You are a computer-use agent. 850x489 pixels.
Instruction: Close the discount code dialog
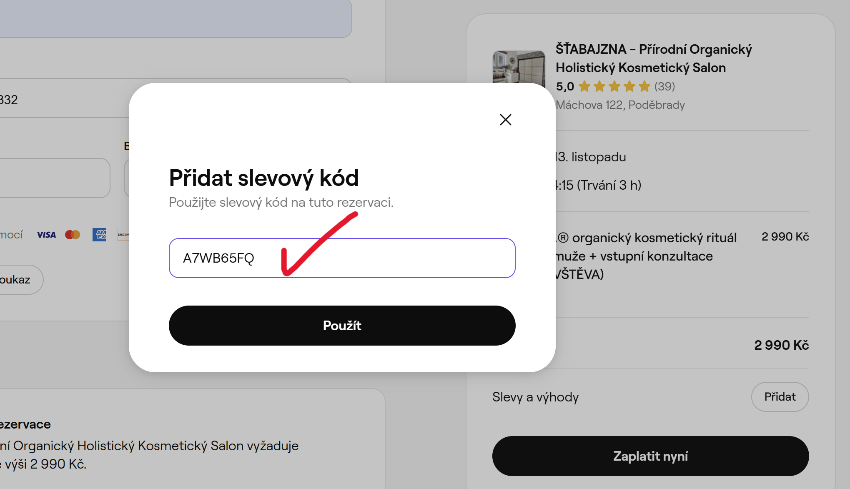tap(505, 120)
